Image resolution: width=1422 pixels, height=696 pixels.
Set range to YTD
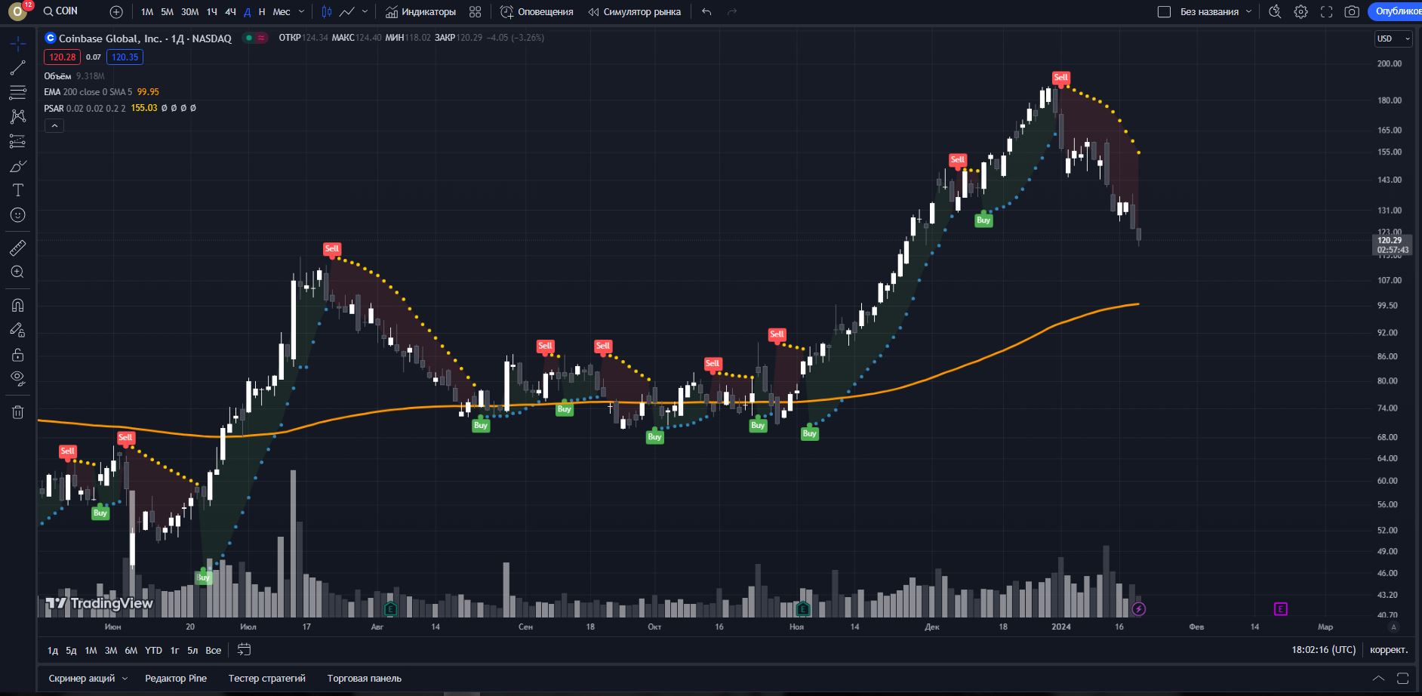(x=153, y=651)
